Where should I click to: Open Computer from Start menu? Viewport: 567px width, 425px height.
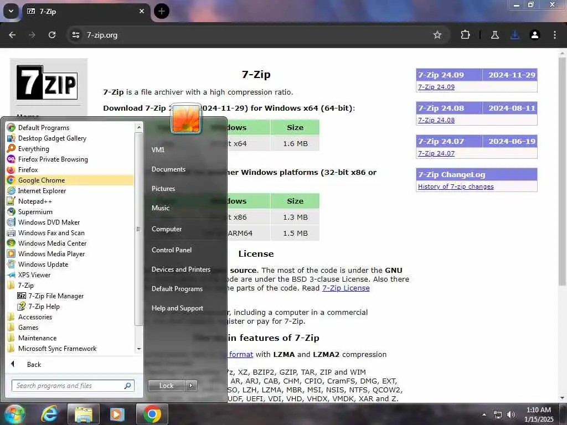(167, 229)
